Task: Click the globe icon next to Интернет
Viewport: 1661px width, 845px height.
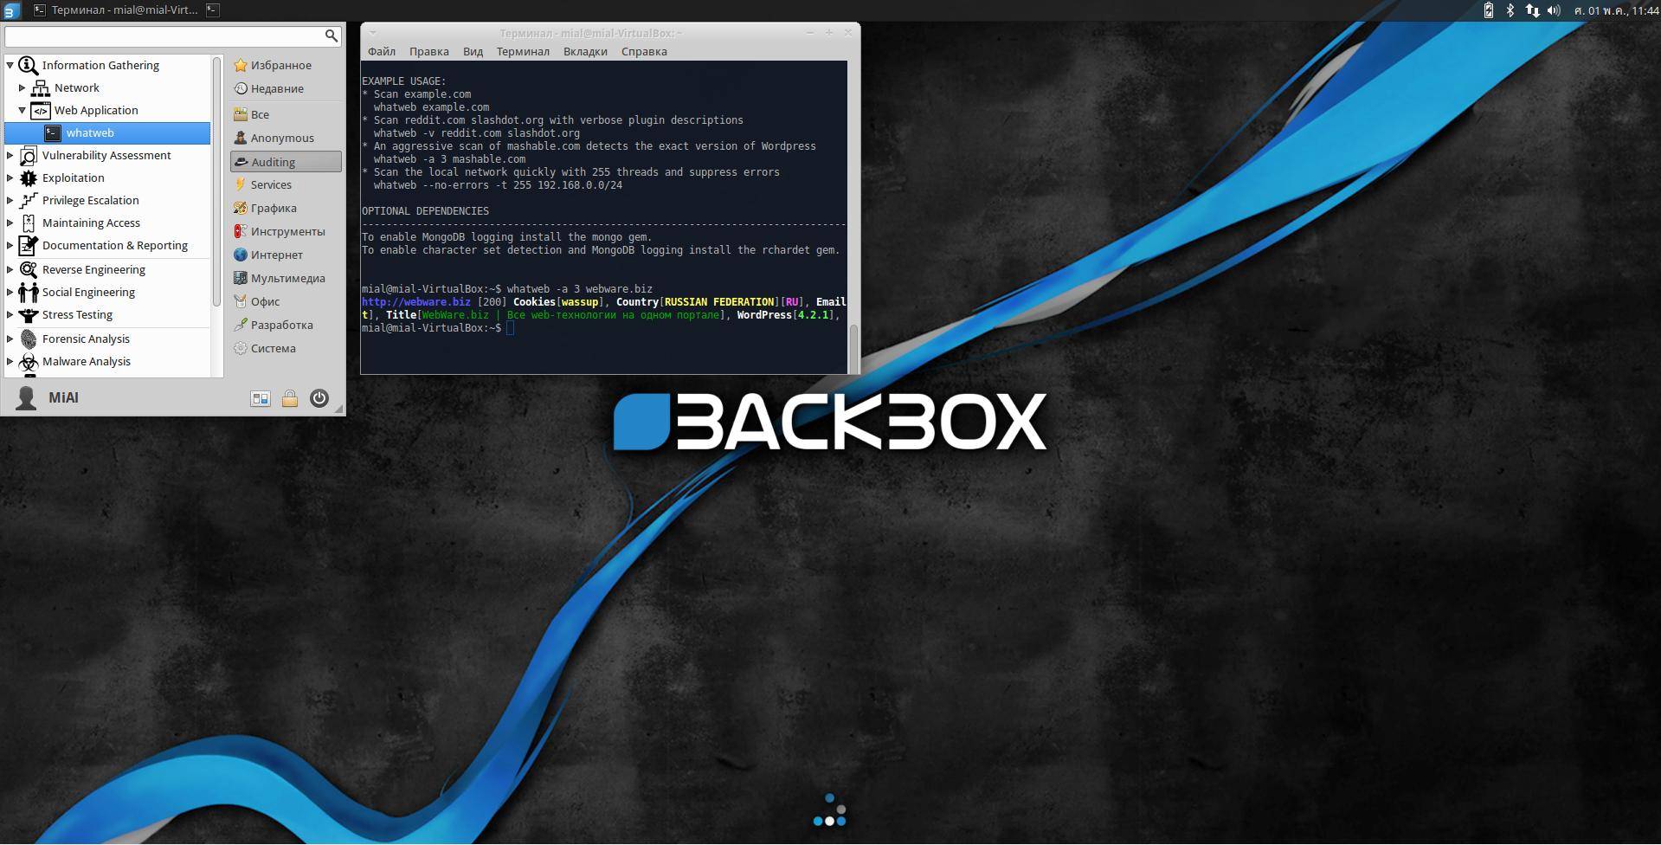Action: click(x=241, y=255)
